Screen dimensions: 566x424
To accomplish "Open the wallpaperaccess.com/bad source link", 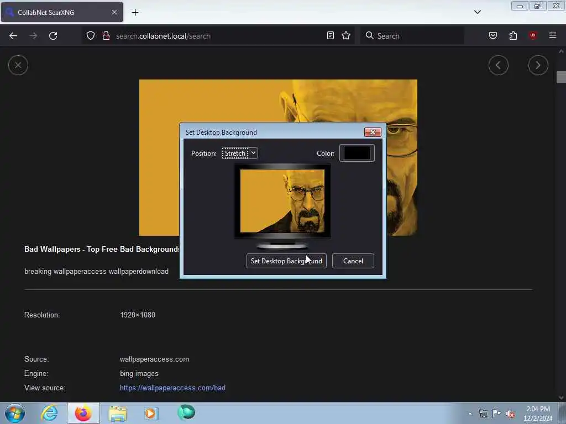I will [172, 388].
